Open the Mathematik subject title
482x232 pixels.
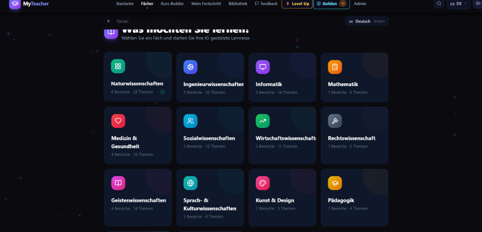click(x=343, y=84)
